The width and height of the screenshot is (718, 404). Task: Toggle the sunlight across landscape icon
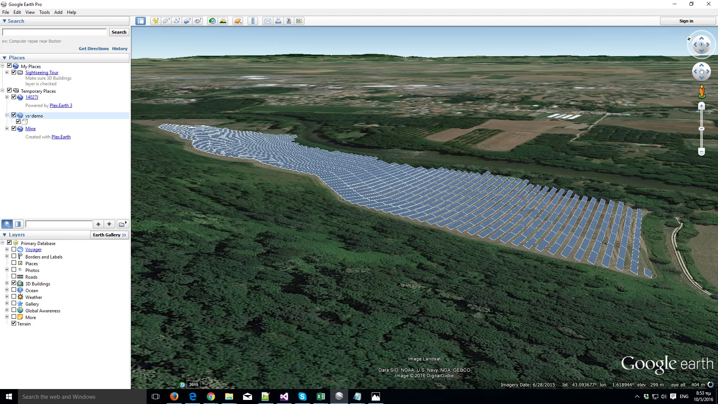coord(223,21)
